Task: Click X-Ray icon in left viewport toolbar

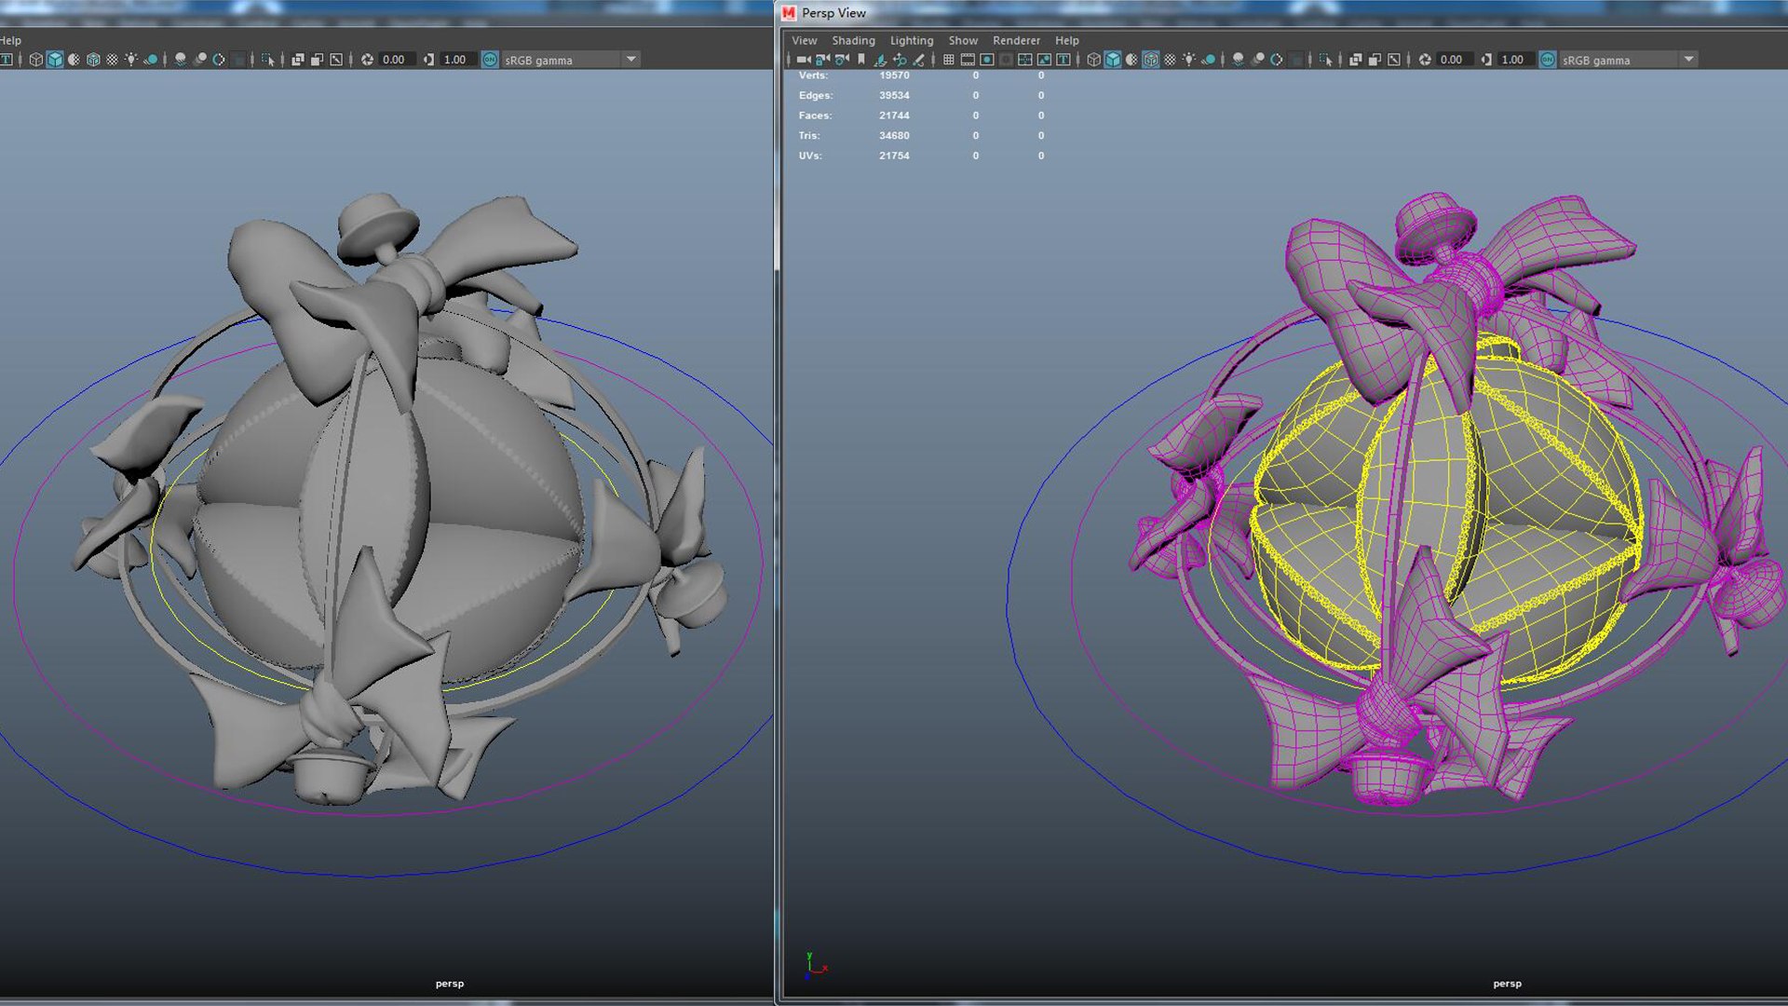Action: coord(298,60)
